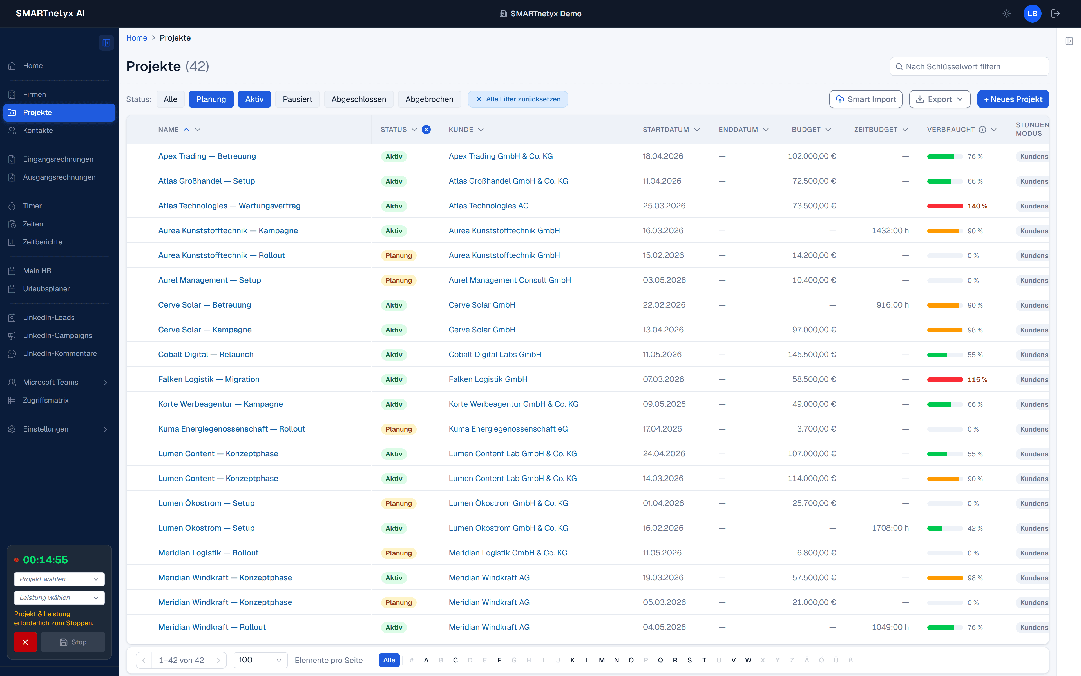Open the Export dropdown
Viewport: 1081px width, 676px height.
[x=940, y=99]
